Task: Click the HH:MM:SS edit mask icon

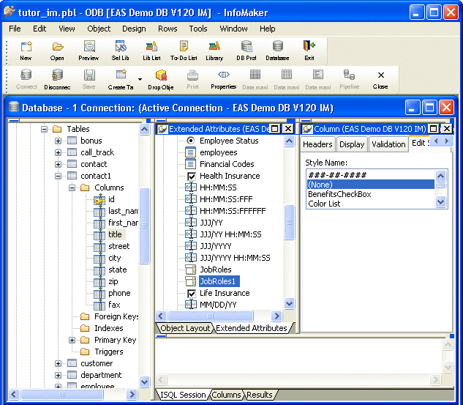Action: 190,187
